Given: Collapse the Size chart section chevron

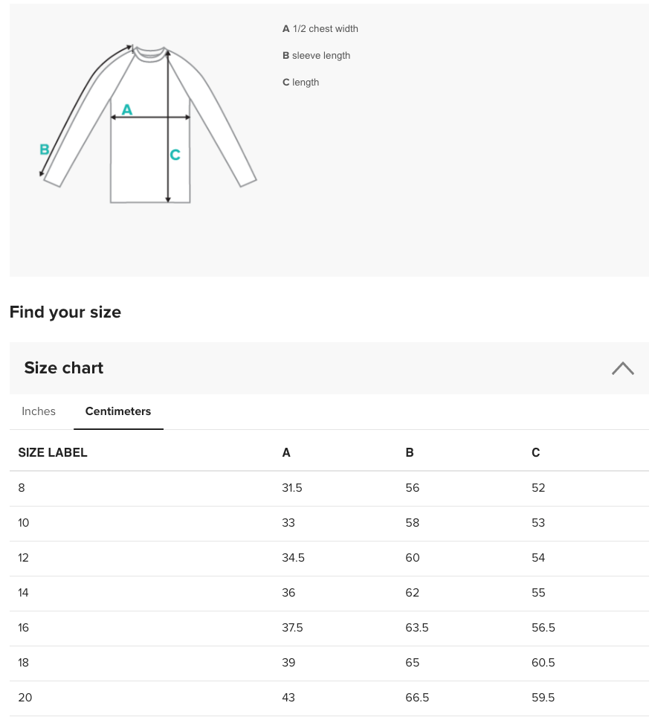Looking at the screenshot, I should point(623,368).
